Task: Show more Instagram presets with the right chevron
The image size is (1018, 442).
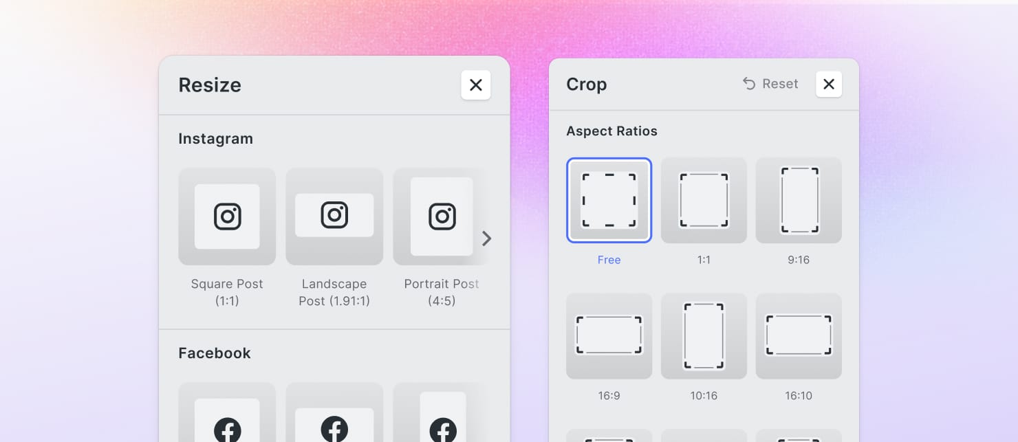Action: [486, 239]
